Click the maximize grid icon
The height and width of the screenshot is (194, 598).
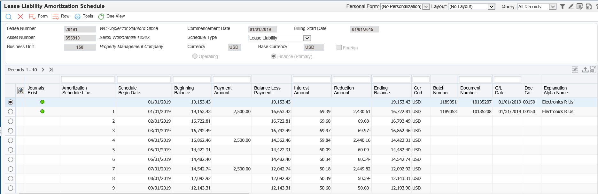[593, 69]
